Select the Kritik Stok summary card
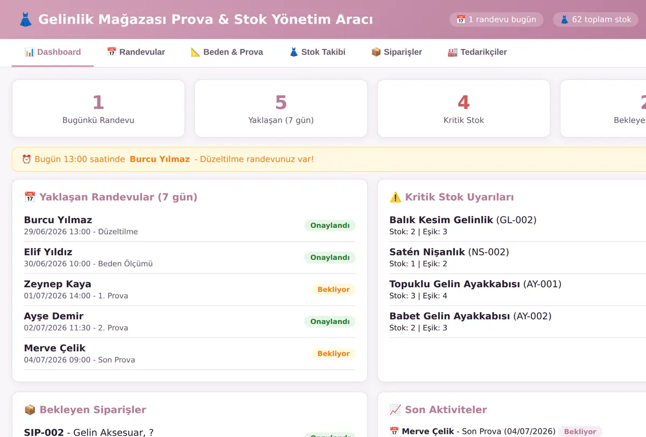Screen dimensions: 646x437 464,108
